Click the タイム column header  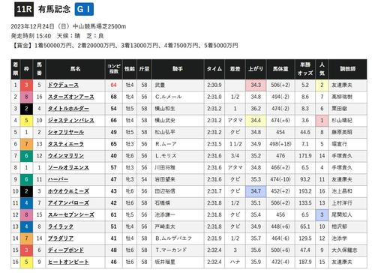point(214,69)
